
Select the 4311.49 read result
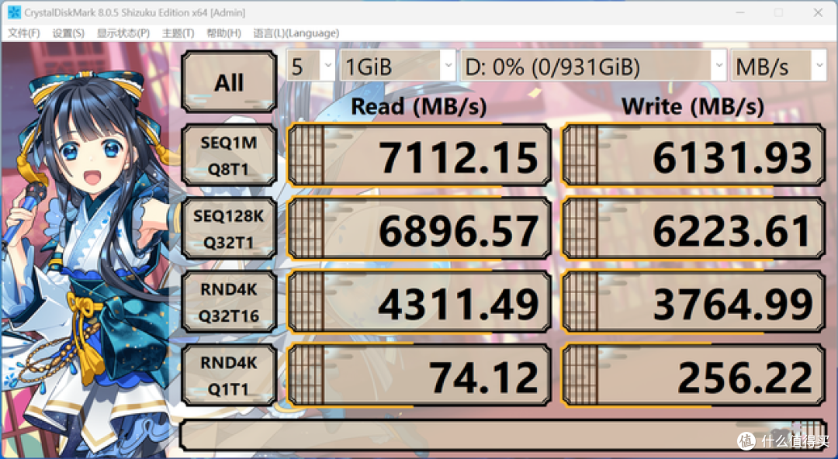[420, 302]
